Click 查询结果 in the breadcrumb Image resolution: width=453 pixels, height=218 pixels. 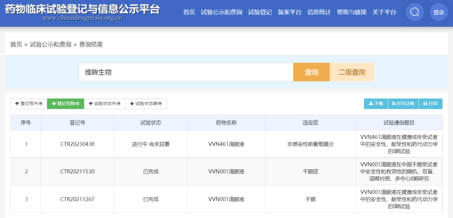click(x=91, y=45)
